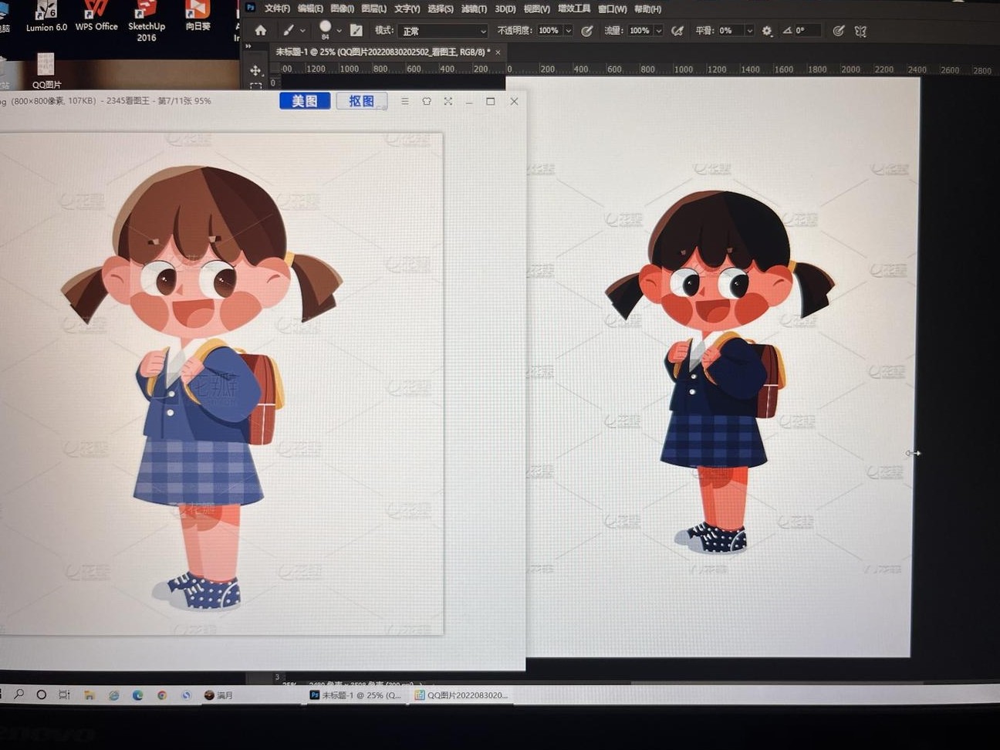
Task: Minimize the 2345看图王 viewer window
Action: pos(469,101)
